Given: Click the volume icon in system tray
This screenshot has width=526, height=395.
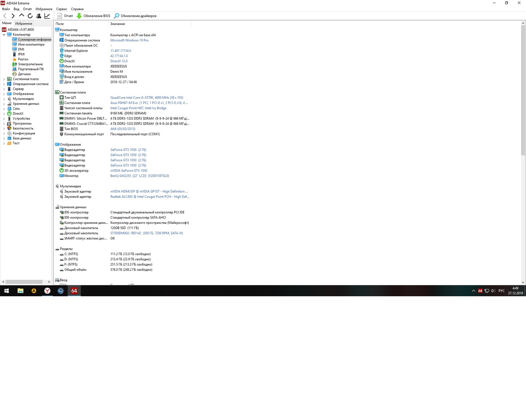Looking at the screenshot, I should pos(493,291).
